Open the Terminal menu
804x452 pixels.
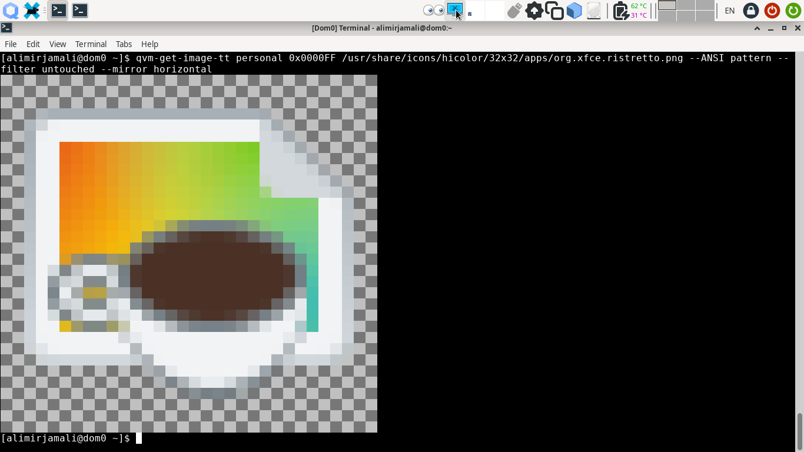point(91,44)
